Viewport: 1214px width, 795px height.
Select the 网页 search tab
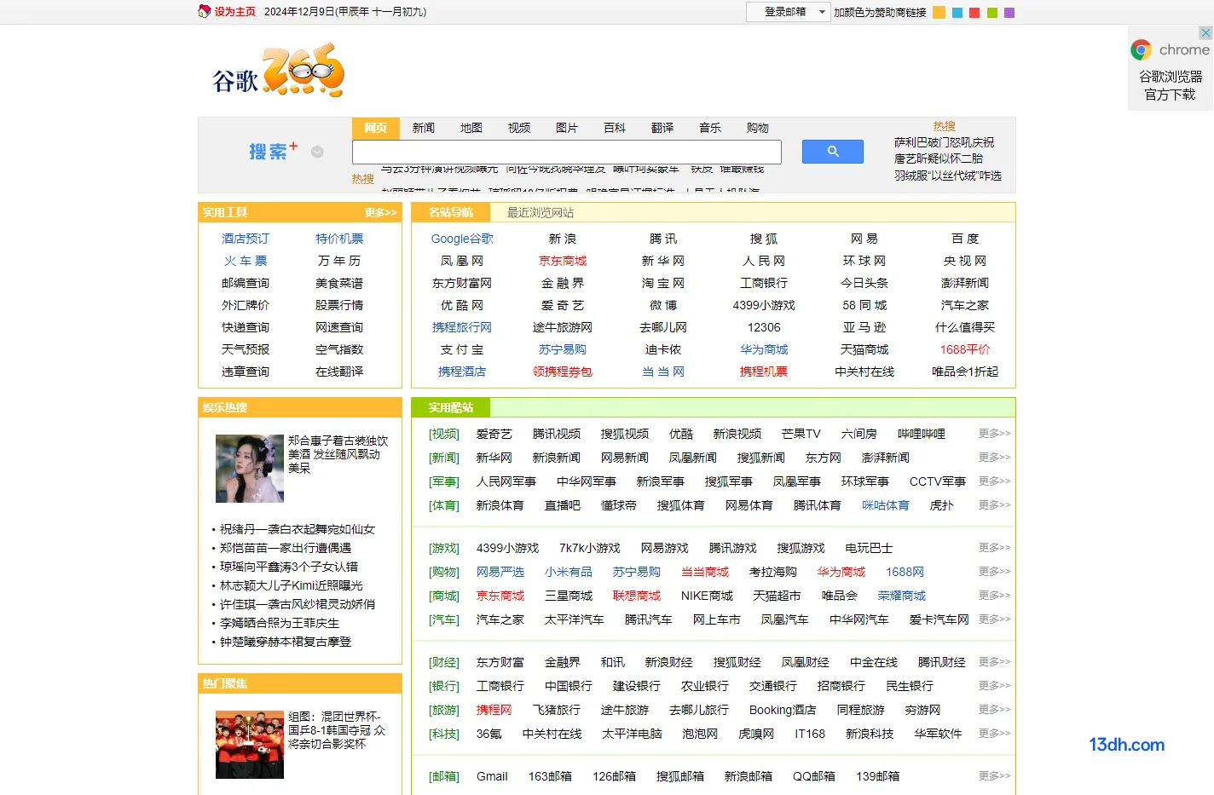pos(376,128)
